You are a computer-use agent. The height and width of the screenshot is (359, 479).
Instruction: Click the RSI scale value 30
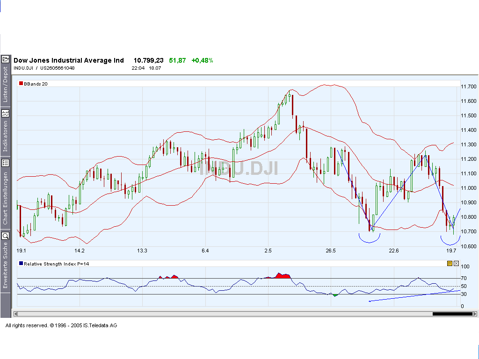(464, 294)
